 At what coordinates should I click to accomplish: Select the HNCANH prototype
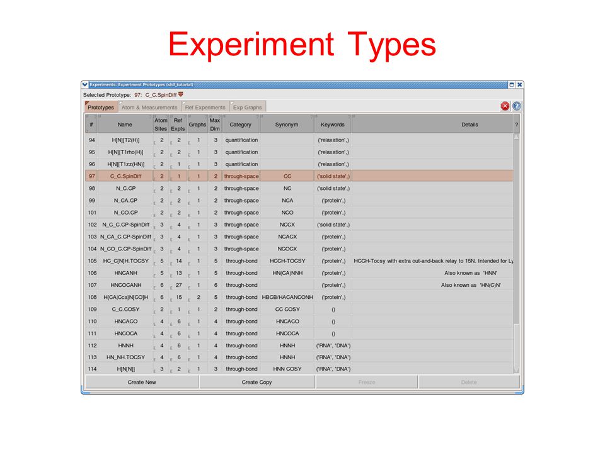point(125,273)
